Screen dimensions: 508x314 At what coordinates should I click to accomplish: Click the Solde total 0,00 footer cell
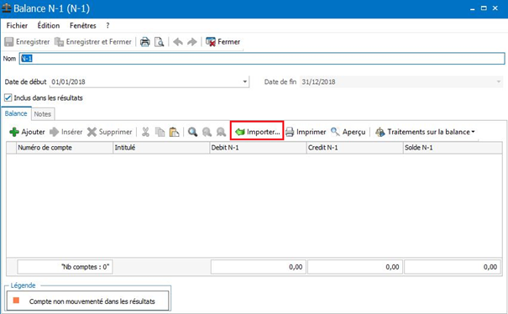click(452, 267)
